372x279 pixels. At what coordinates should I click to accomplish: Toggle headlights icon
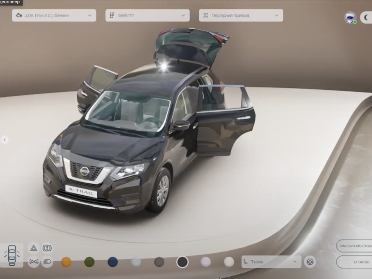[47, 262]
